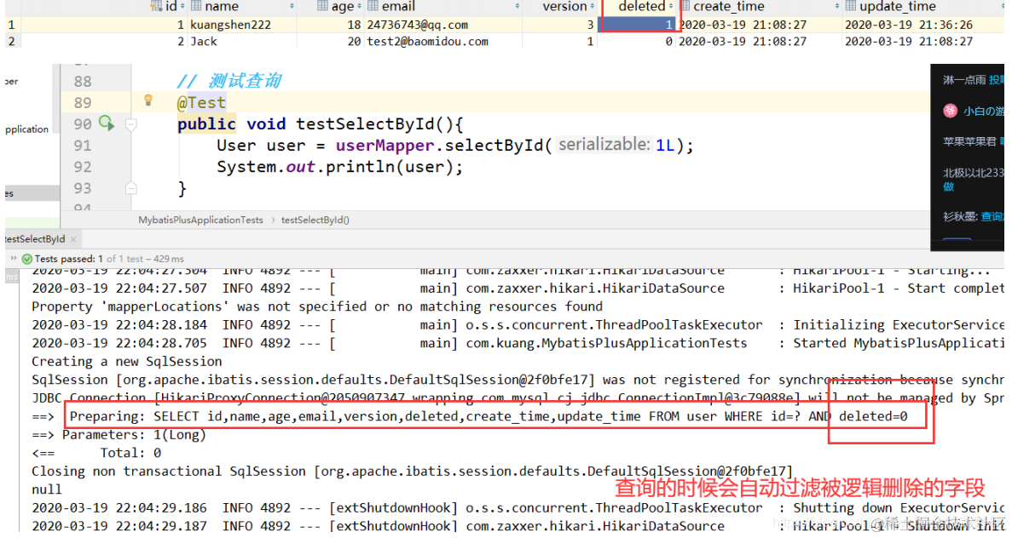1012x538 pixels.
Task: Click MybatisPlusApplicationTests in the breadcrumb
Action: point(200,220)
